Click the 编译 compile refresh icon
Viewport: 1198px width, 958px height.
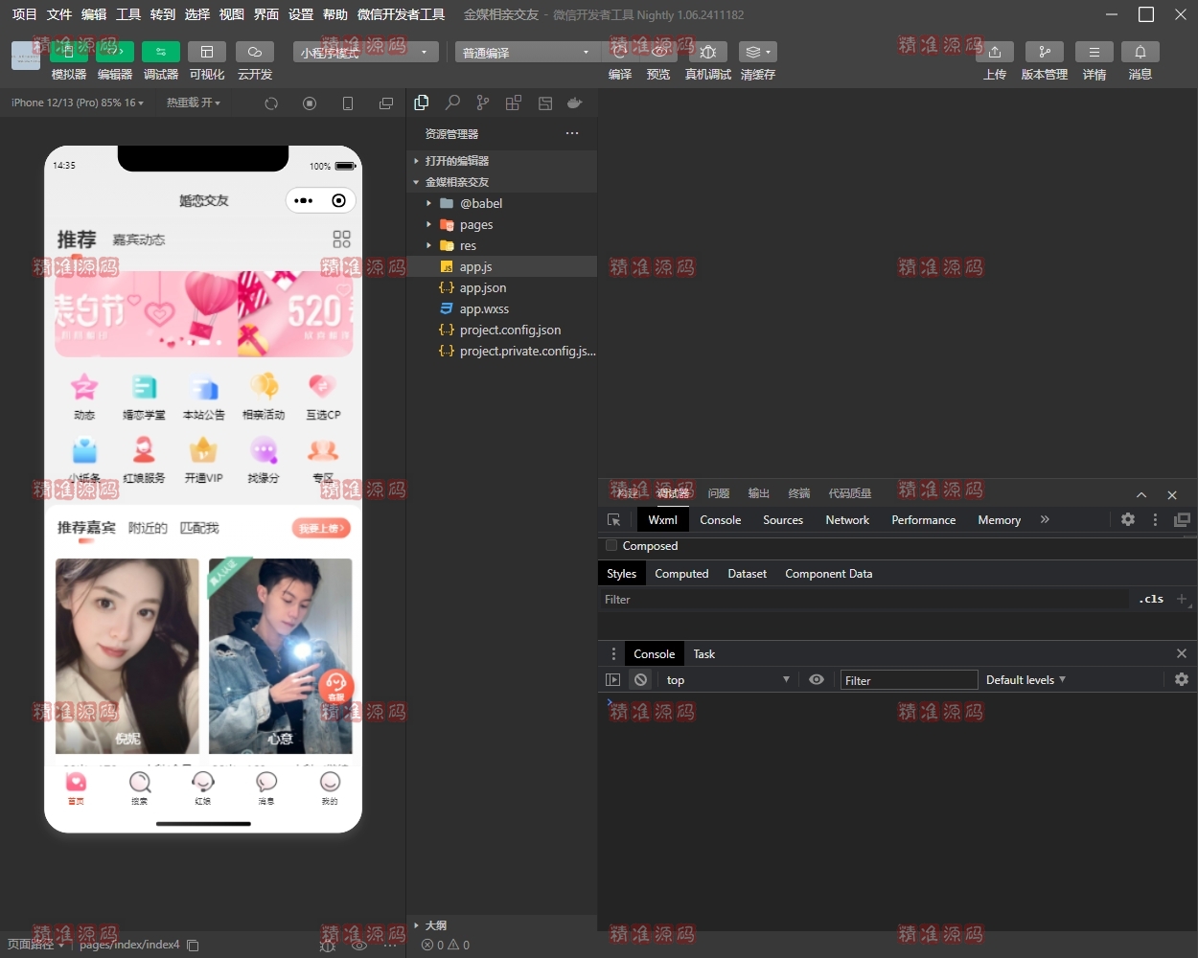coord(620,52)
